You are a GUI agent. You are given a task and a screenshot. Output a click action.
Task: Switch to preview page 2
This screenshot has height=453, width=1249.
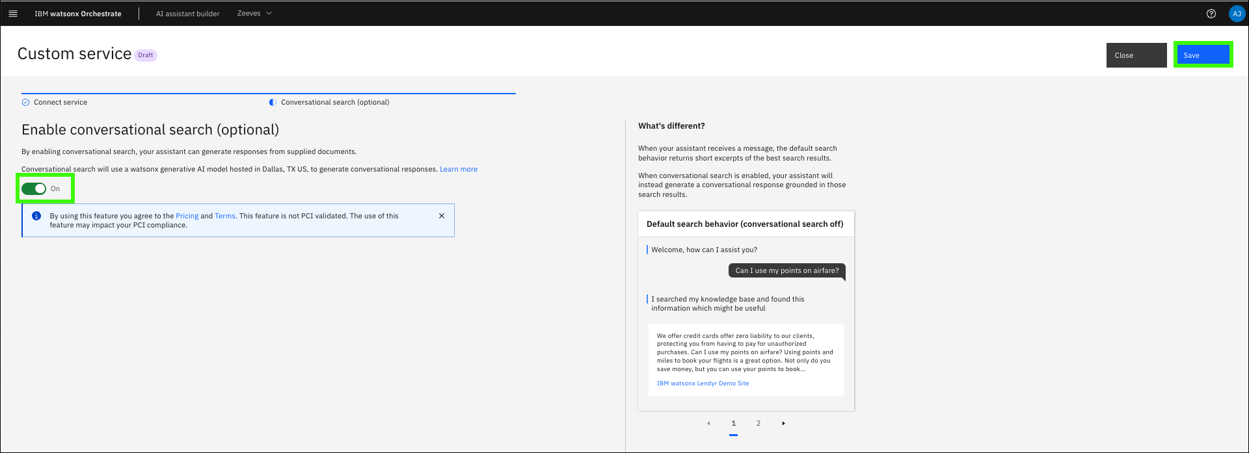tap(758, 423)
